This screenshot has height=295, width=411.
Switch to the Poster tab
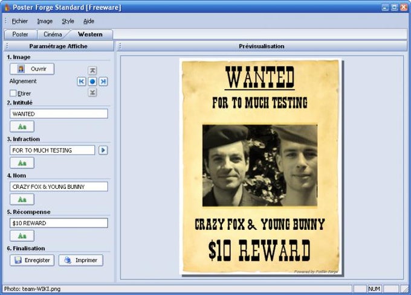(x=20, y=34)
